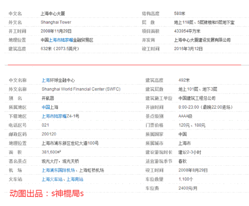249x206 pixels.
Task: Open the blue 上海 link before 环球金融中心
Action: tap(46, 80)
